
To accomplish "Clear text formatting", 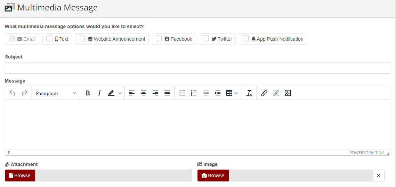I will [x=249, y=93].
